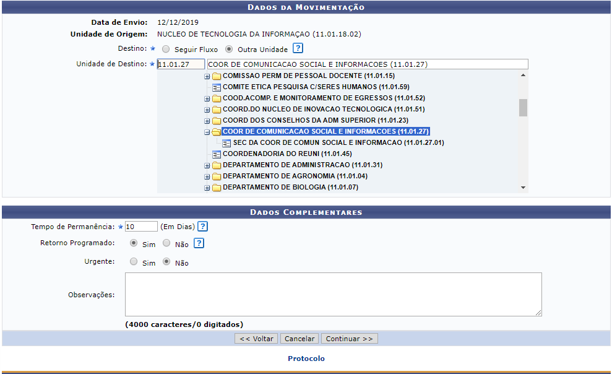Expand DEPARTAMENTO DE ADMINISTRACAO tree node
Image resolution: width=612 pixels, height=374 pixels.
point(207,165)
